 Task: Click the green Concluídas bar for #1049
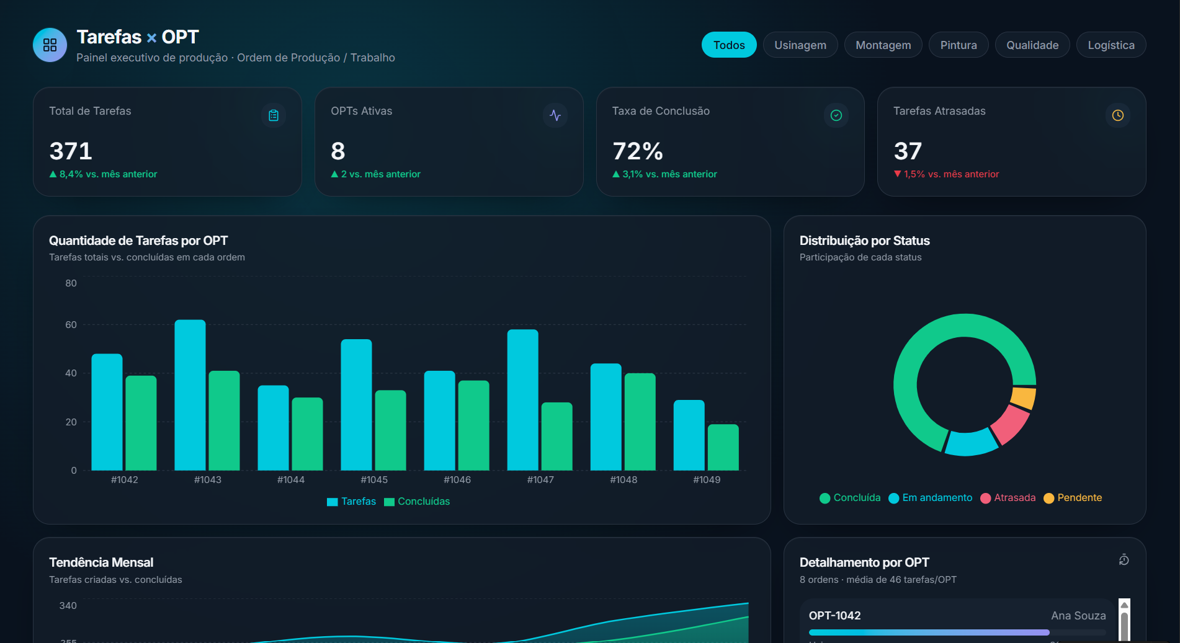click(723, 447)
